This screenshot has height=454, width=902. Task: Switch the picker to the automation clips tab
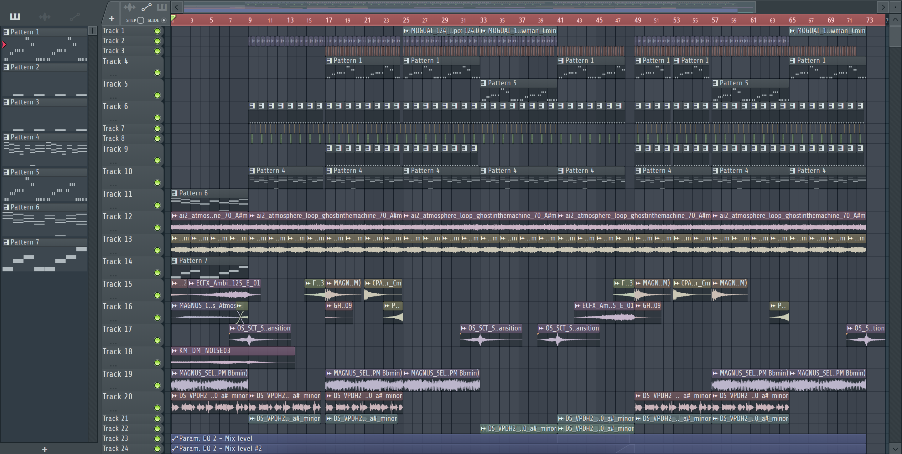(75, 17)
